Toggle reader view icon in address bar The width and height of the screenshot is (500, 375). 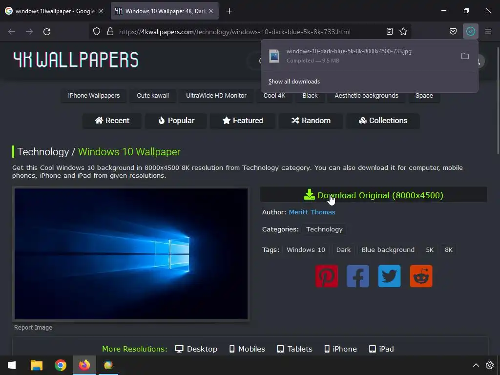389,31
